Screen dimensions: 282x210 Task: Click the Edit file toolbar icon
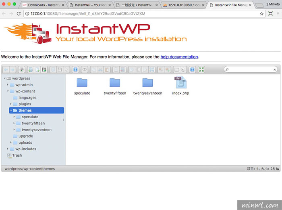pos(145,69)
